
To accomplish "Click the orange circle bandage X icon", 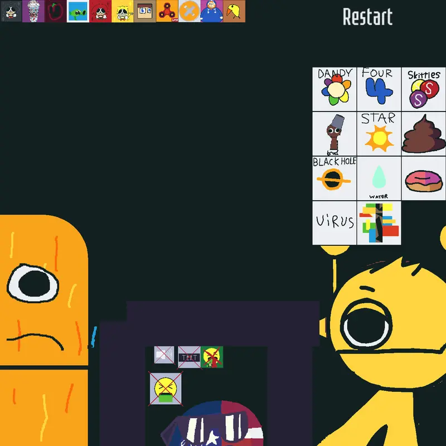I will point(190,11).
